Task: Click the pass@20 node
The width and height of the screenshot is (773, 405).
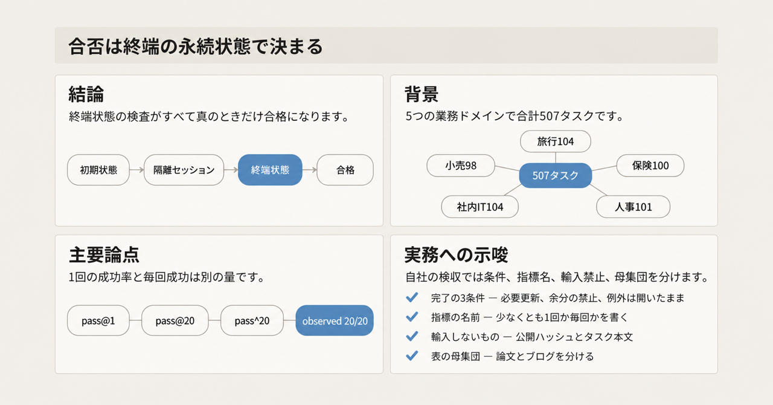Action: [175, 320]
